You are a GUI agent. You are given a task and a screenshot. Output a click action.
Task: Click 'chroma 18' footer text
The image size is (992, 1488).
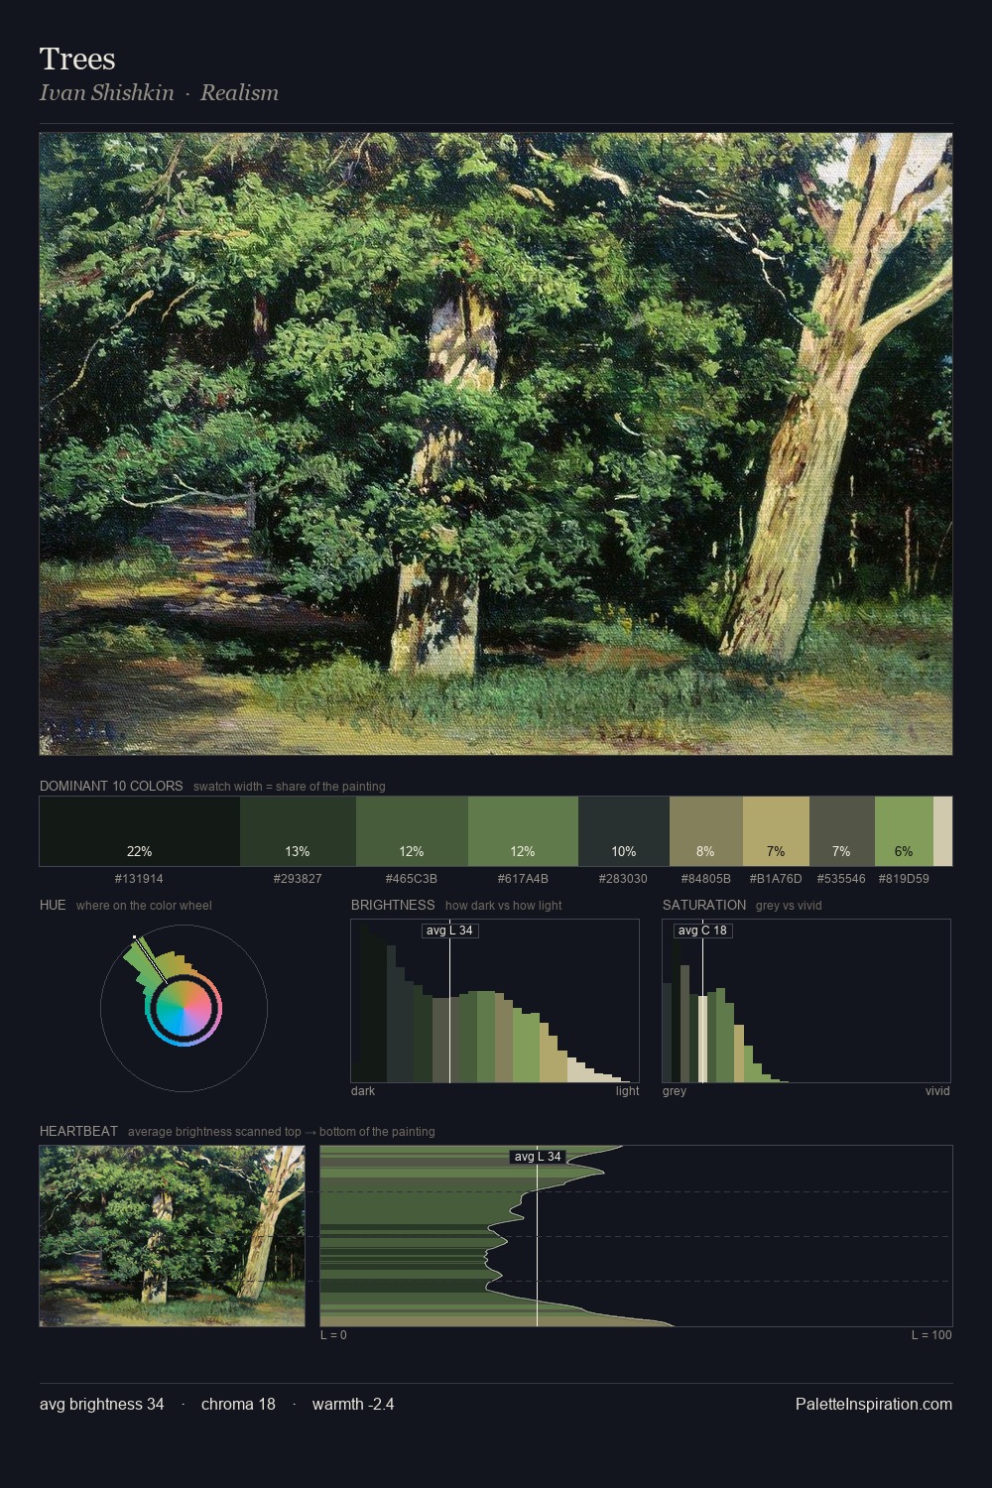point(238,1405)
